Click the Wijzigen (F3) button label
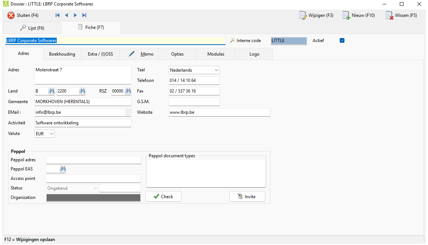The height and width of the screenshot is (245, 428). click(321, 15)
